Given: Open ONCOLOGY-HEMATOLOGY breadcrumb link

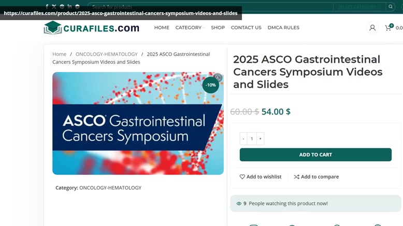Looking at the screenshot, I should pos(106,54).
